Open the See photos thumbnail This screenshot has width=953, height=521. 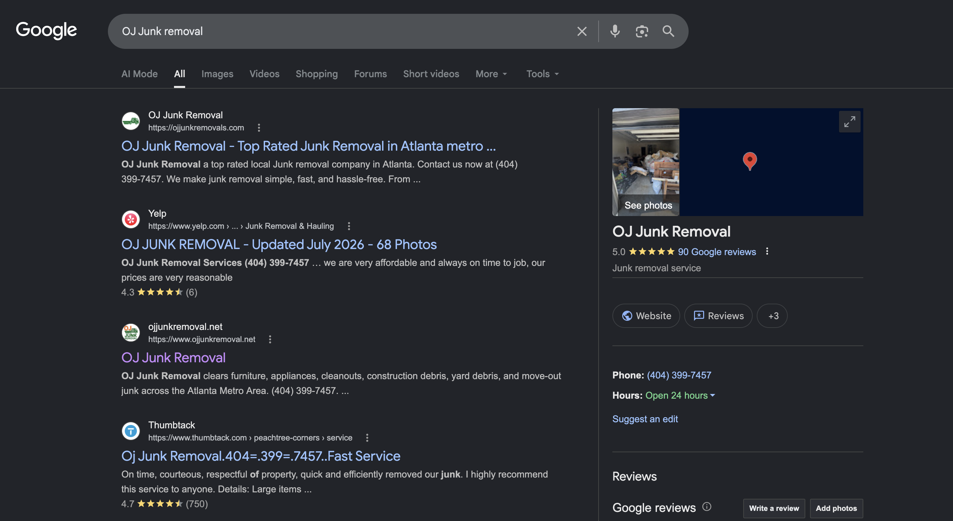click(645, 162)
